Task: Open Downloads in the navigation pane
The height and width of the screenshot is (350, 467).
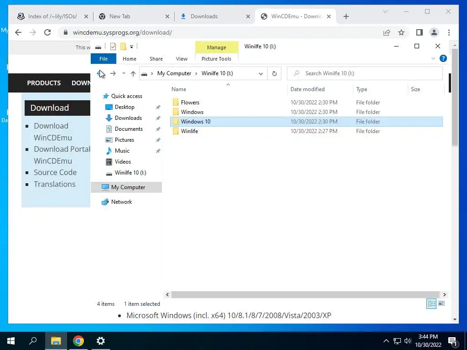Action: click(128, 118)
